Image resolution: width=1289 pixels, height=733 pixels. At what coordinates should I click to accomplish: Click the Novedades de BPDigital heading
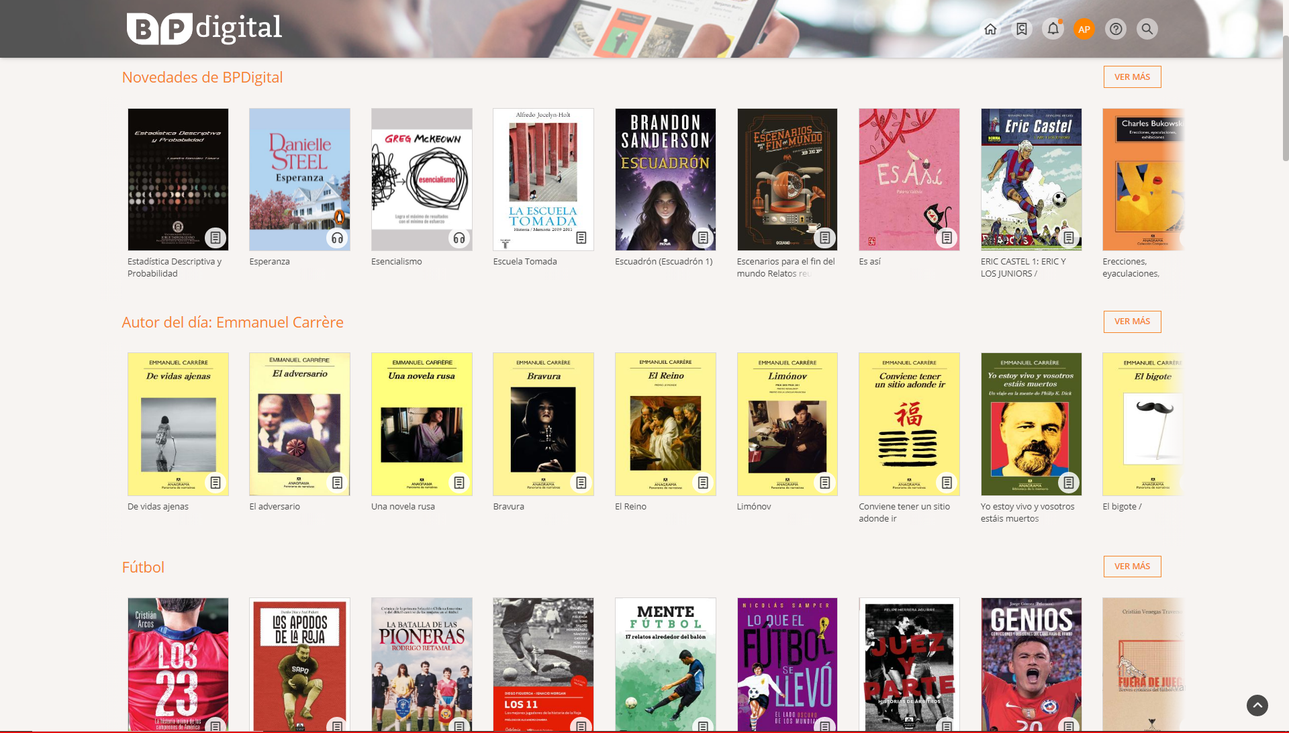coord(202,77)
